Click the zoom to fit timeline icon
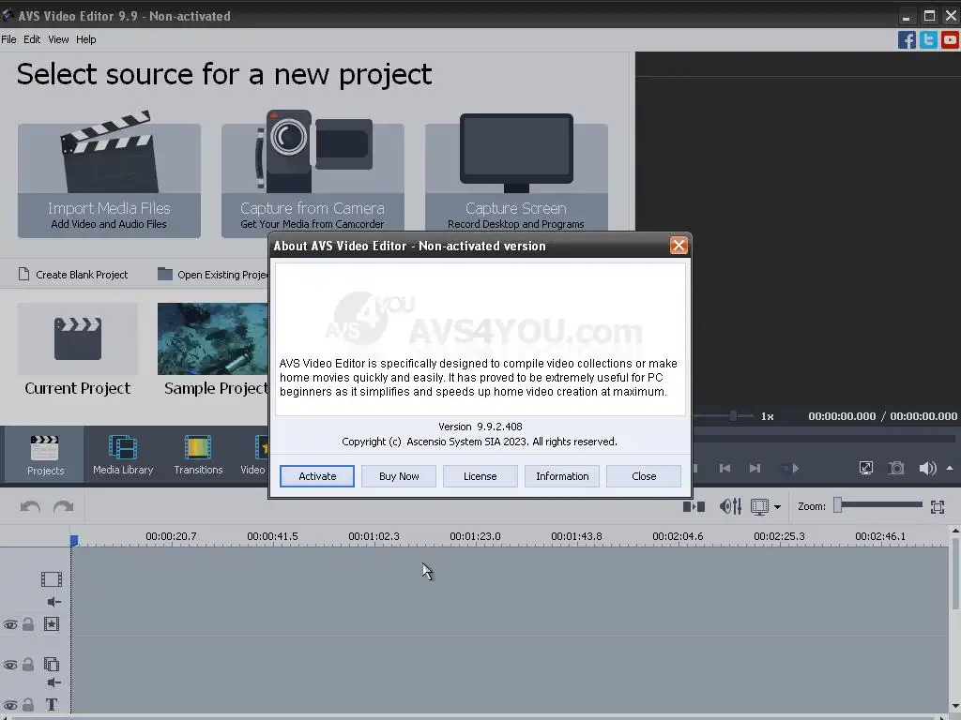 [938, 507]
